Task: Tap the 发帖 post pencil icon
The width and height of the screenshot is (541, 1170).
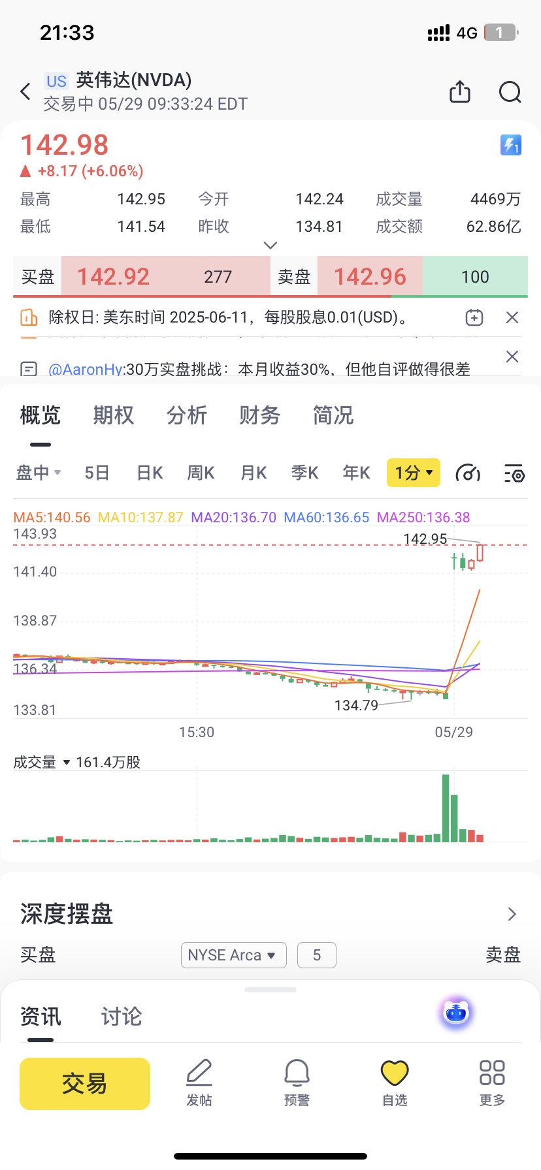Action: pyautogui.click(x=199, y=1083)
